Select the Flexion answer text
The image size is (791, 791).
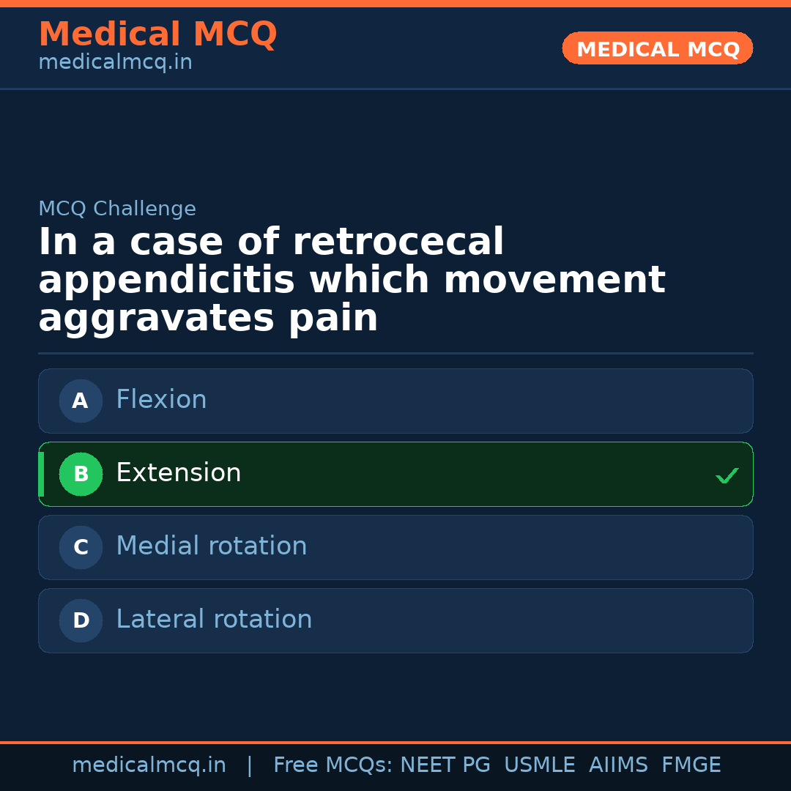(x=161, y=400)
